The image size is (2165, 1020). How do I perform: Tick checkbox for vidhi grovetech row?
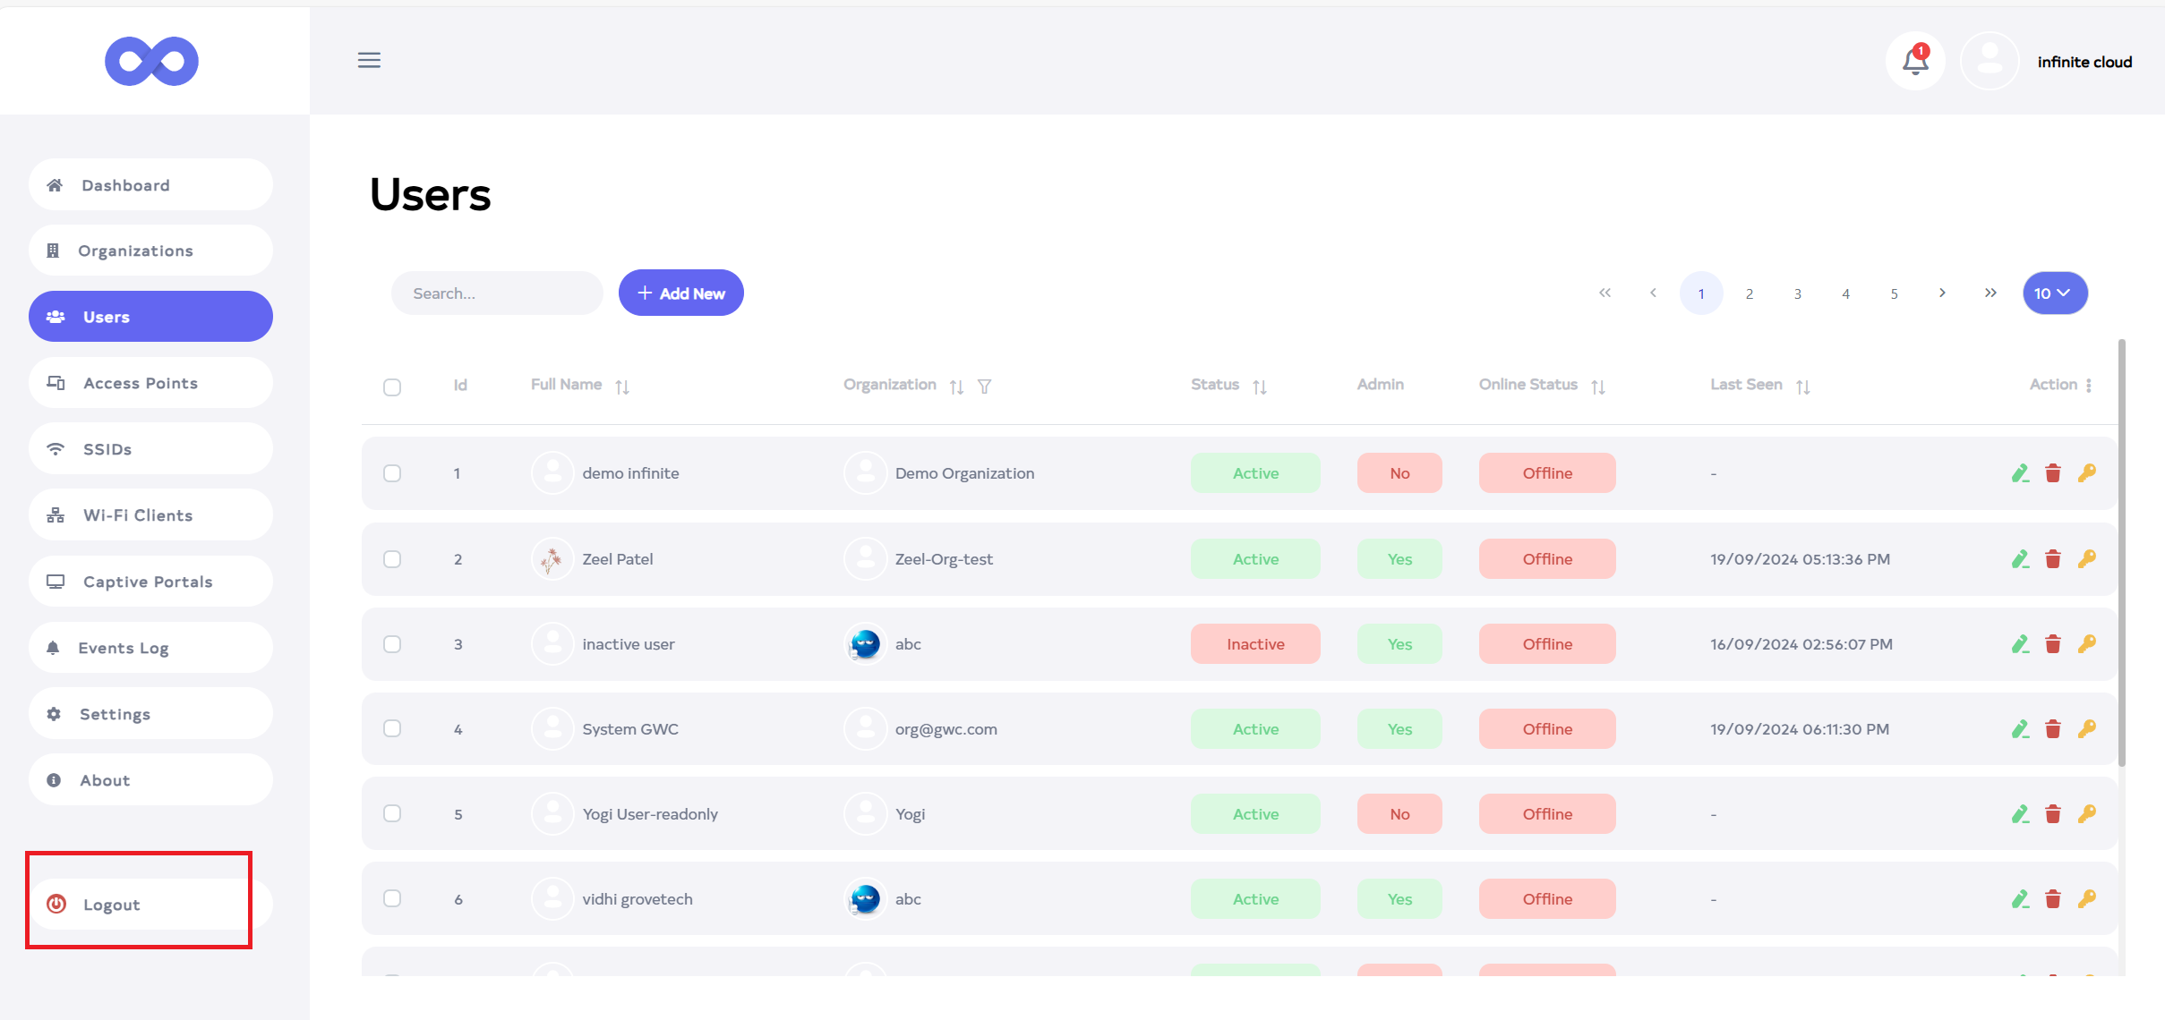392,898
